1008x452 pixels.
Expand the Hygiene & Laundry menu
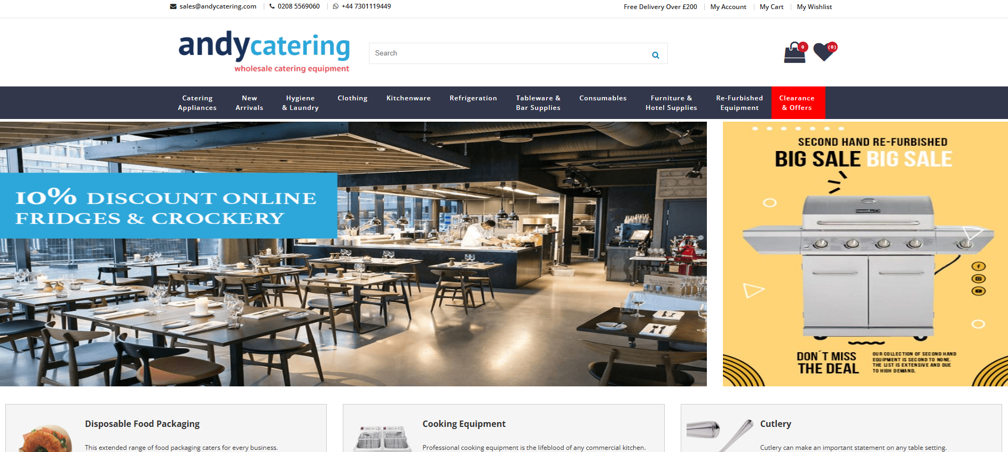coord(300,102)
